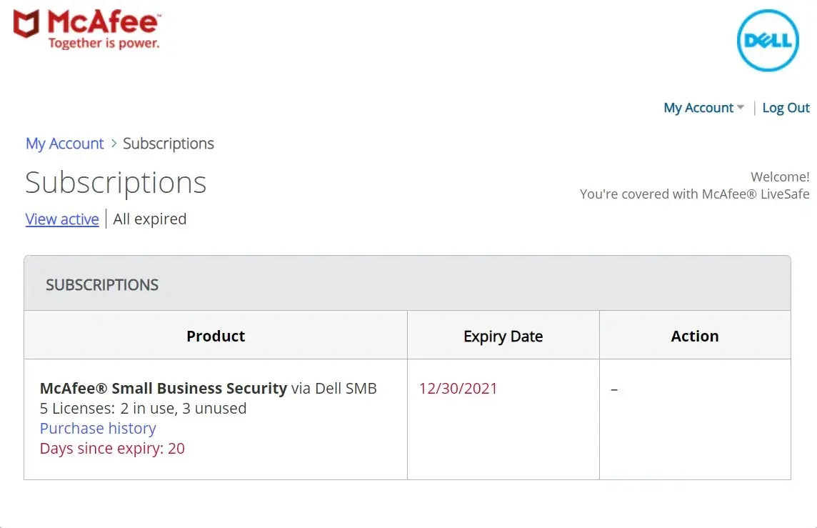Click the Expiry Date column header

503,337
